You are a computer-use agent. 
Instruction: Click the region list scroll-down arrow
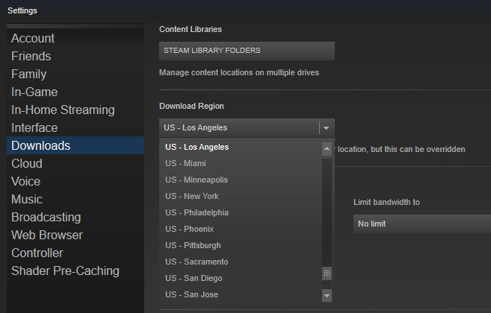coord(327,296)
